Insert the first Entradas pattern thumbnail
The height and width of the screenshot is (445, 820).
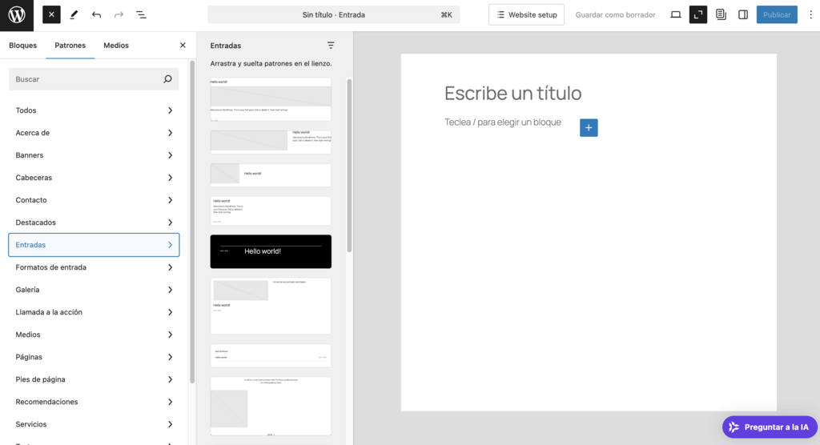pyautogui.click(x=271, y=99)
